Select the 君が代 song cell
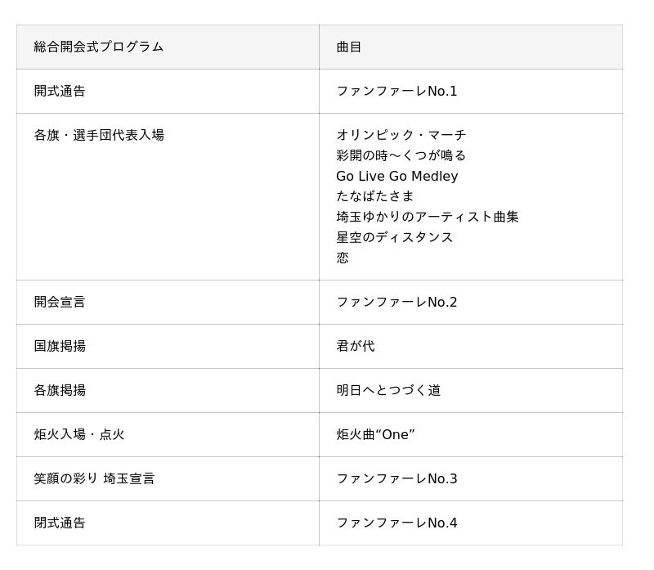 pos(471,347)
